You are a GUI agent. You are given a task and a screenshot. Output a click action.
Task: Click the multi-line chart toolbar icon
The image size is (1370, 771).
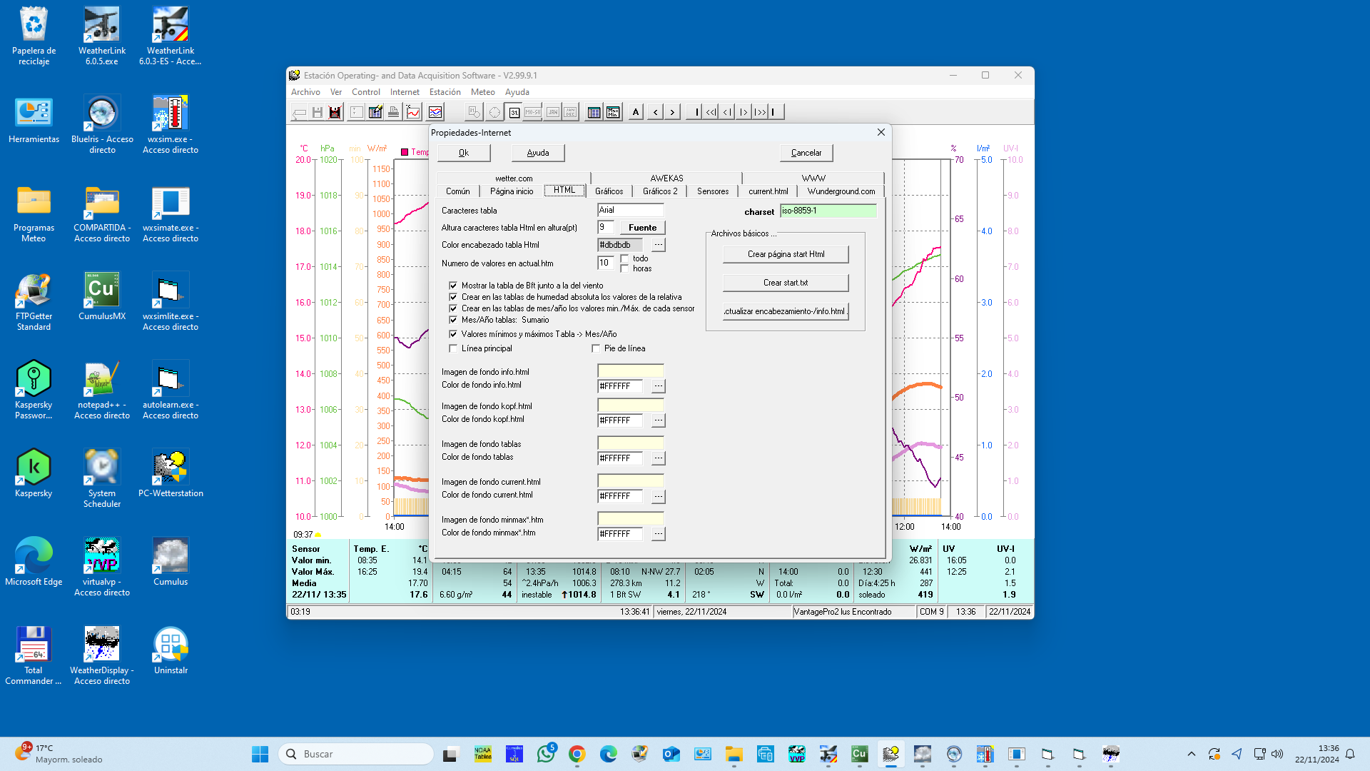tap(435, 112)
